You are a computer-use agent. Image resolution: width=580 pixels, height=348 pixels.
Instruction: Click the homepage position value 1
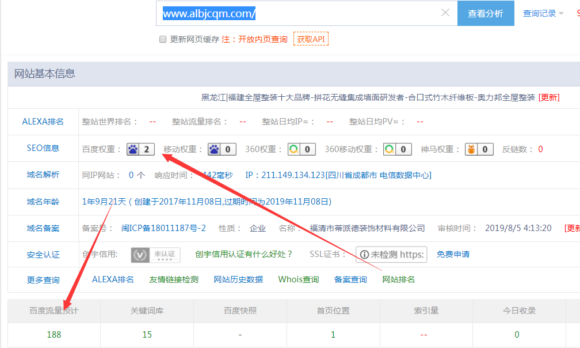pyautogui.click(x=333, y=335)
